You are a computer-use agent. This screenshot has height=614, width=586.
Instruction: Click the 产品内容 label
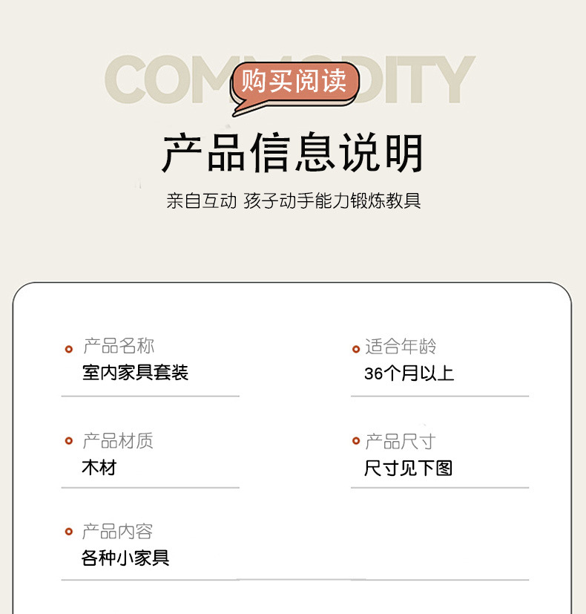point(117,532)
